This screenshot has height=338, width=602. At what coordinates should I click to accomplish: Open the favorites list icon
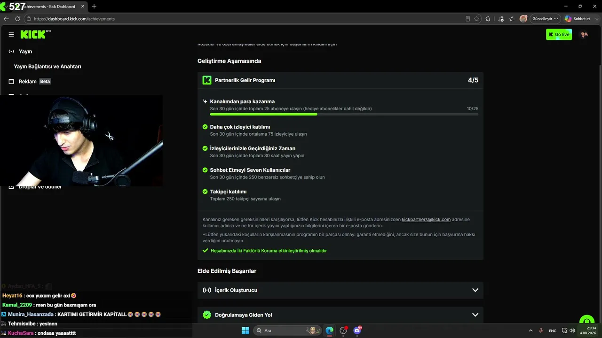pyautogui.click(x=512, y=19)
